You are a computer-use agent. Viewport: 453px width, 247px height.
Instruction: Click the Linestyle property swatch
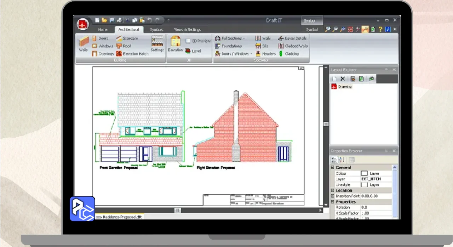(364, 185)
